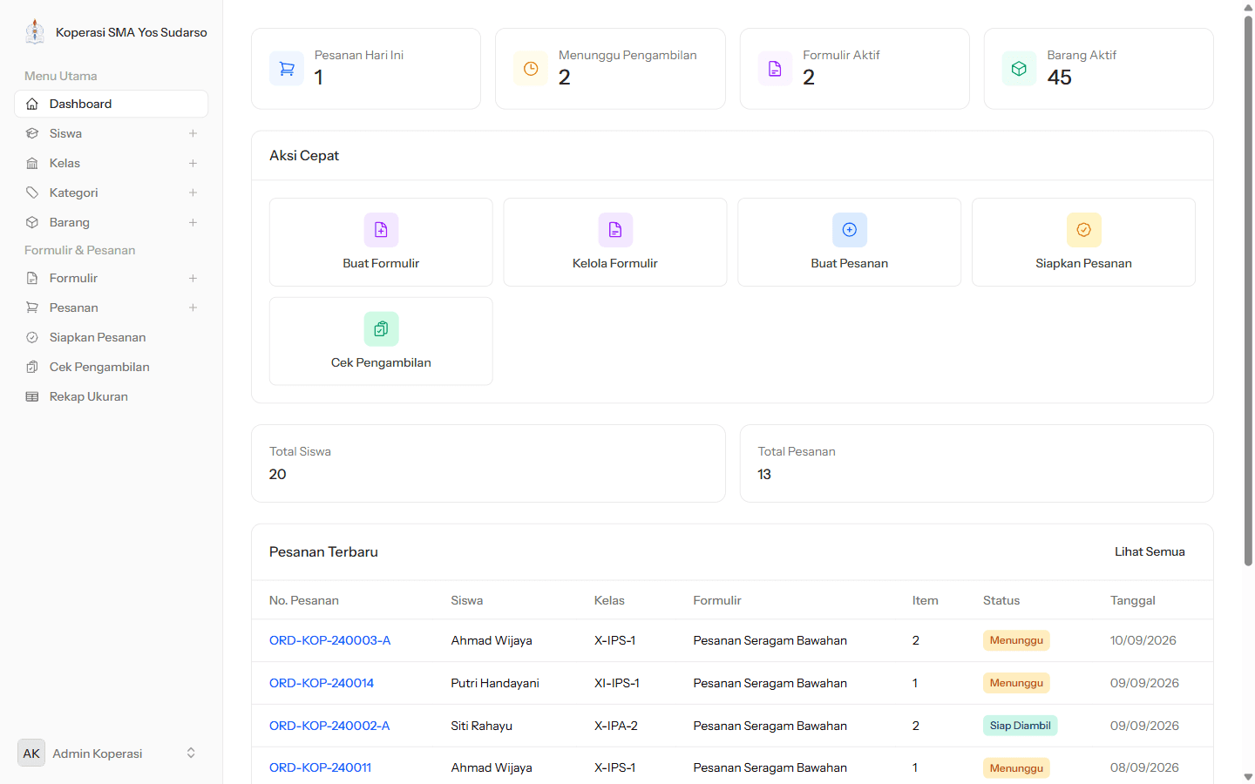Viewport: 1255px width, 784px height.
Task: Expand the Barang submenu plus
Action: click(x=193, y=222)
